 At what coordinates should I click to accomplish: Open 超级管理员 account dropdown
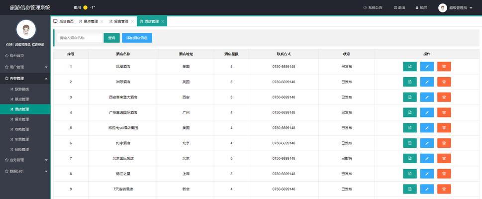click(x=455, y=7)
